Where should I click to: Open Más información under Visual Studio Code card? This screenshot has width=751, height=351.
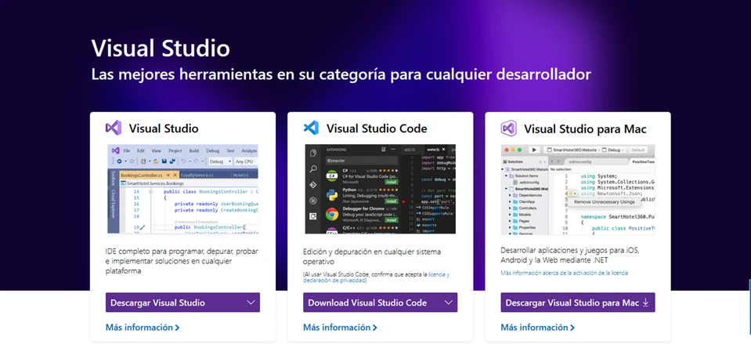click(x=340, y=327)
